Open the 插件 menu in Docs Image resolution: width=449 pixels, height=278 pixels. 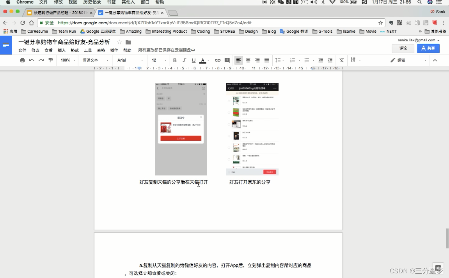(x=114, y=50)
